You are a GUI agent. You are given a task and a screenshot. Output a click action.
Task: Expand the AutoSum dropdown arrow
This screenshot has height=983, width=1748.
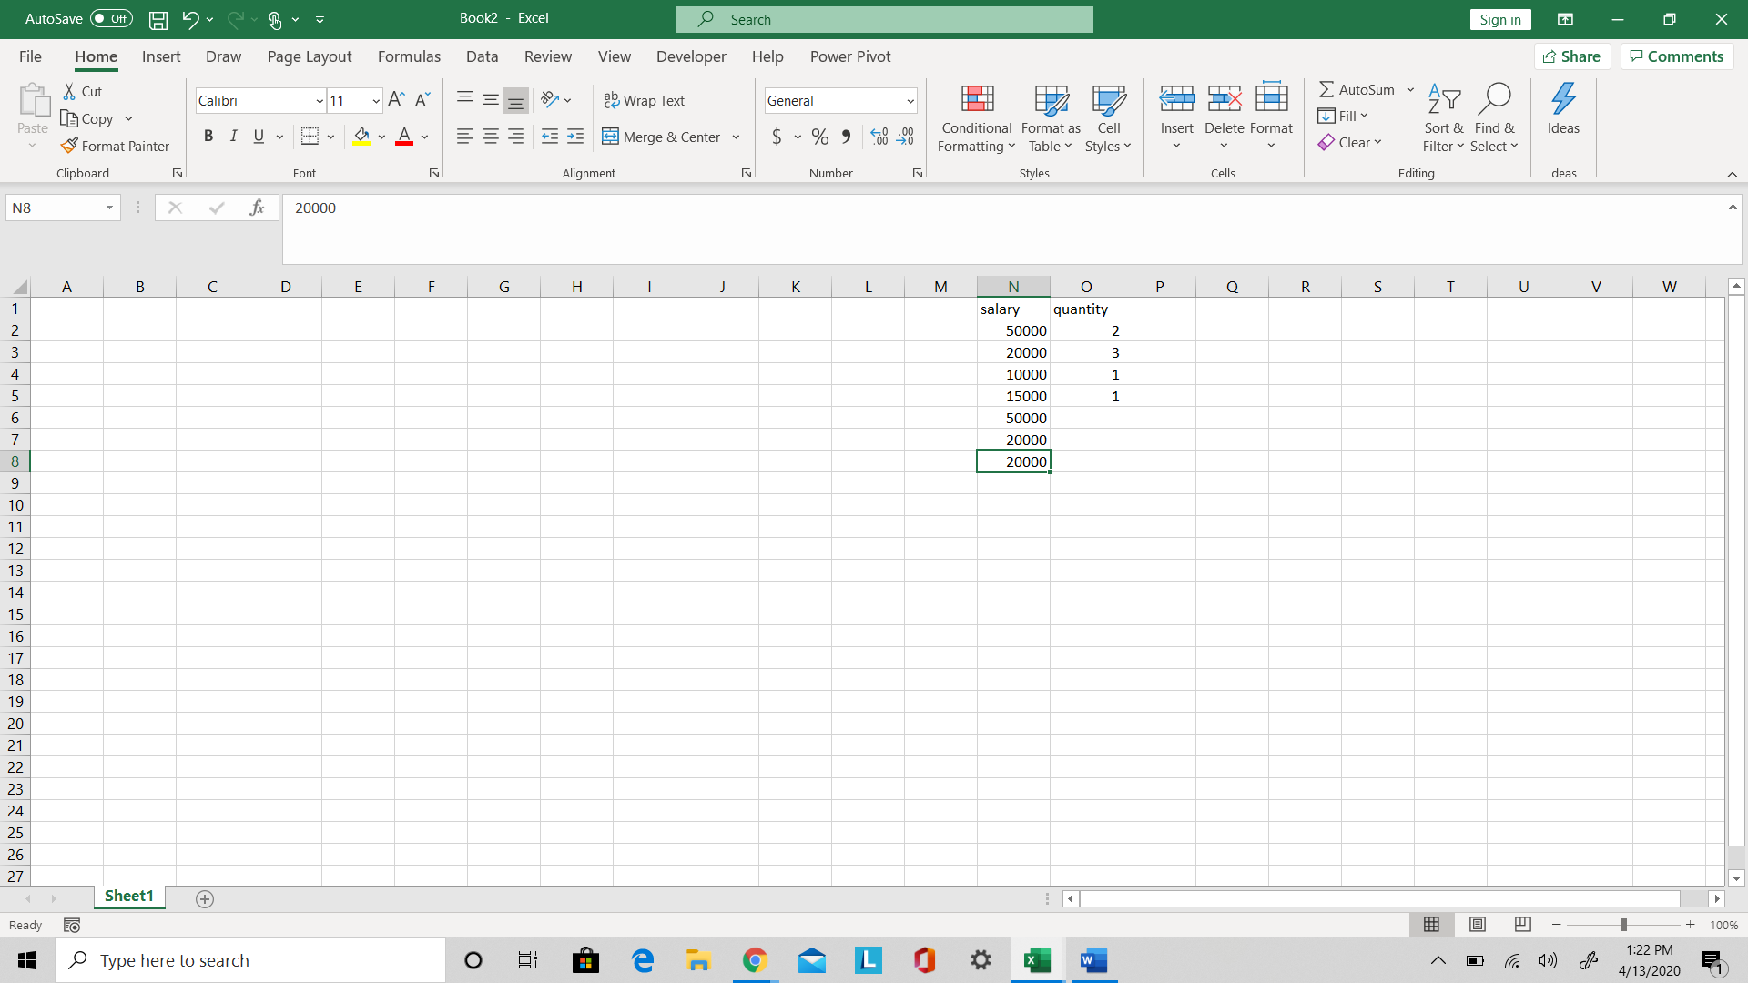click(x=1410, y=89)
